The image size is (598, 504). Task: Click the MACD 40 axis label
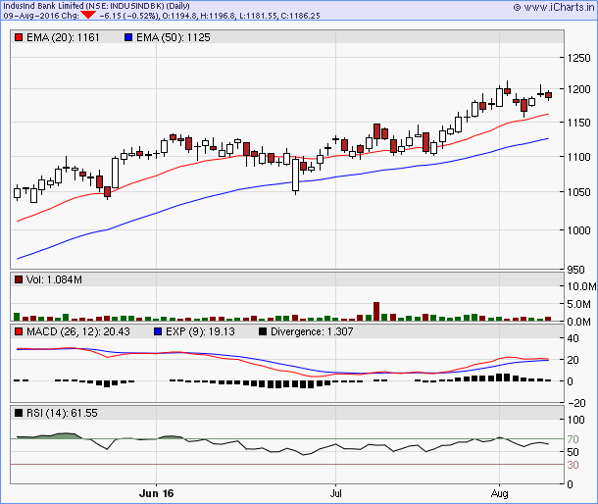(573, 338)
